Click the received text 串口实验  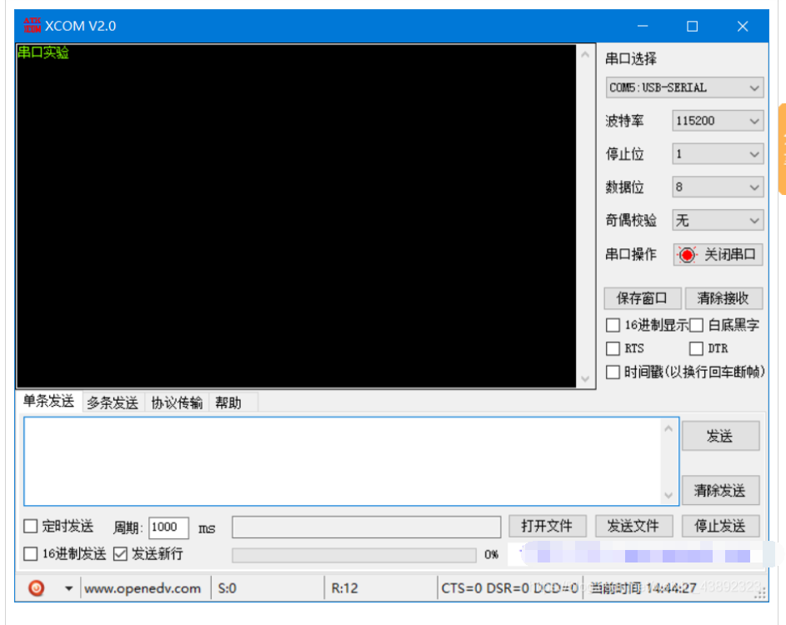43,52
